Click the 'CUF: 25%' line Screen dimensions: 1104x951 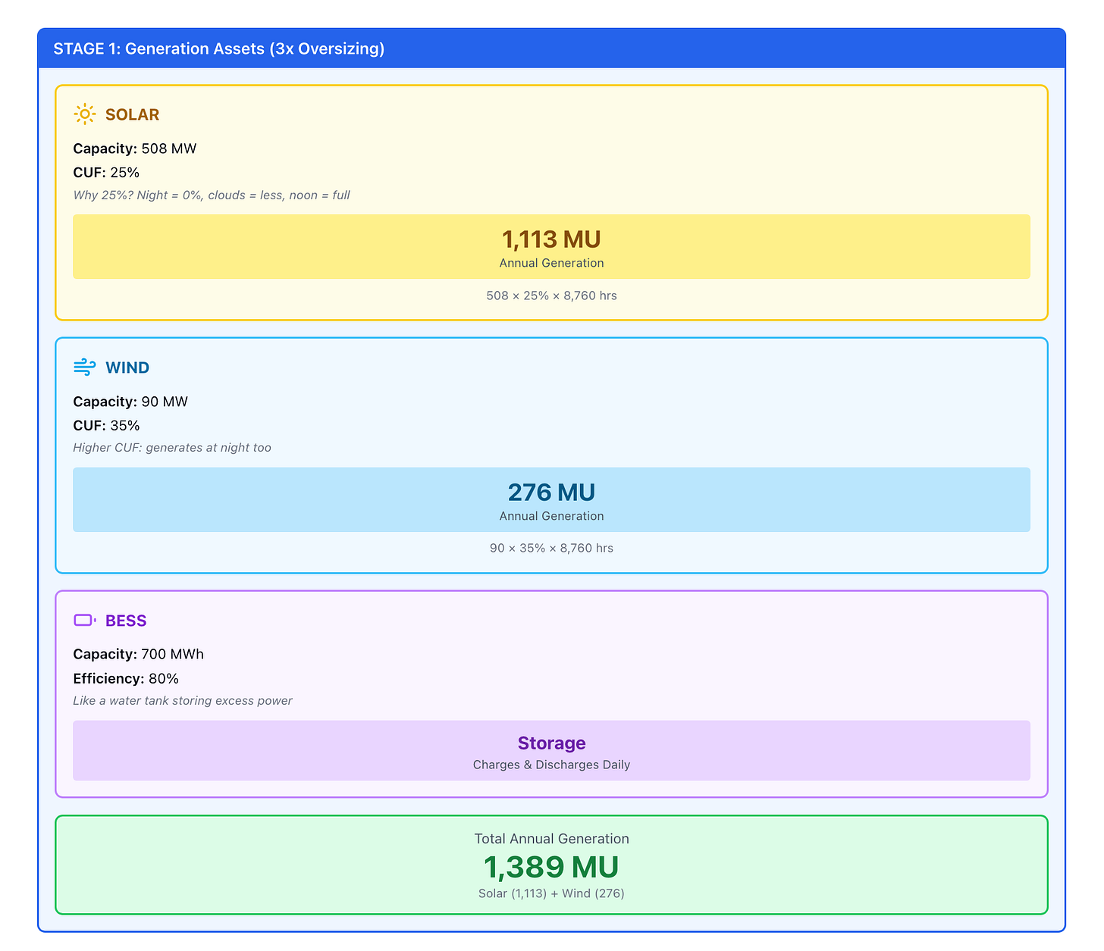(106, 173)
